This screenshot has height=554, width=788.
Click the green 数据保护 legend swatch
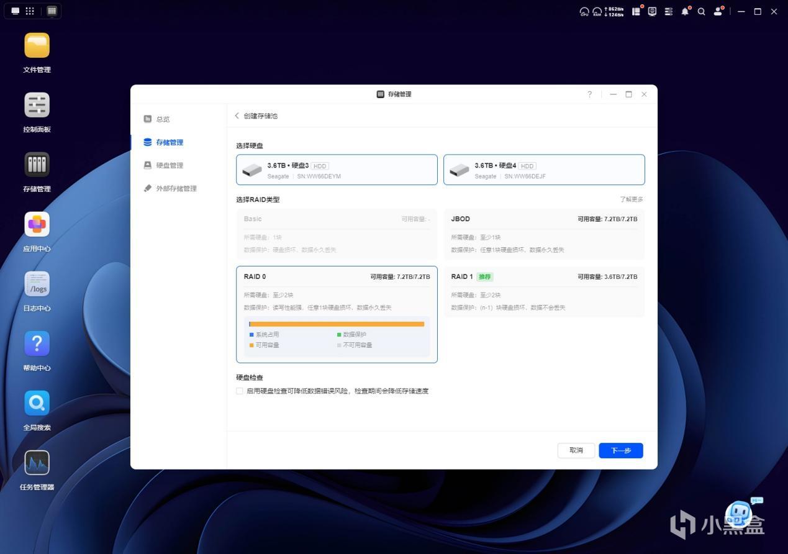(x=339, y=335)
